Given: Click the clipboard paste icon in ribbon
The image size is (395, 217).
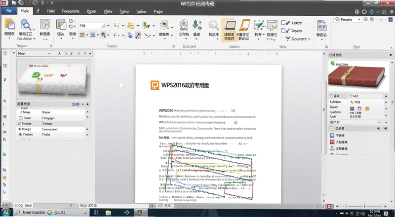Looking at the screenshot, I should (x=9, y=25).
